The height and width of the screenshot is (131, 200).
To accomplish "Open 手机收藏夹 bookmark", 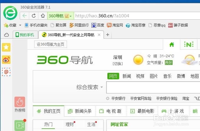I will (36, 25).
